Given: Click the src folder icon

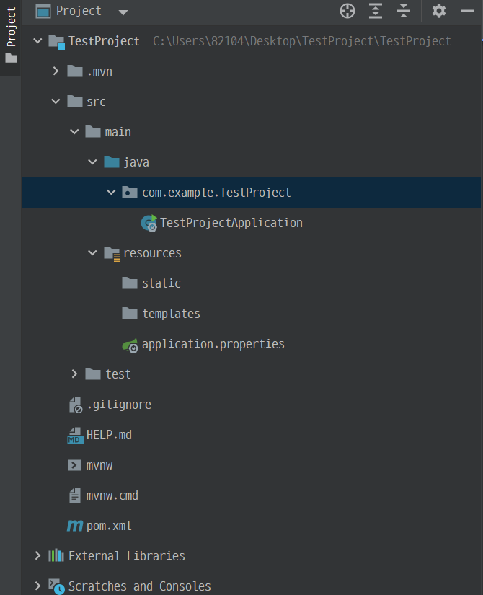Looking at the screenshot, I should [75, 101].
